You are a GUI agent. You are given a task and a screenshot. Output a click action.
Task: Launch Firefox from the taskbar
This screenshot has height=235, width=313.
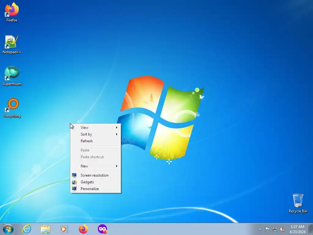(x=83, y=229)
